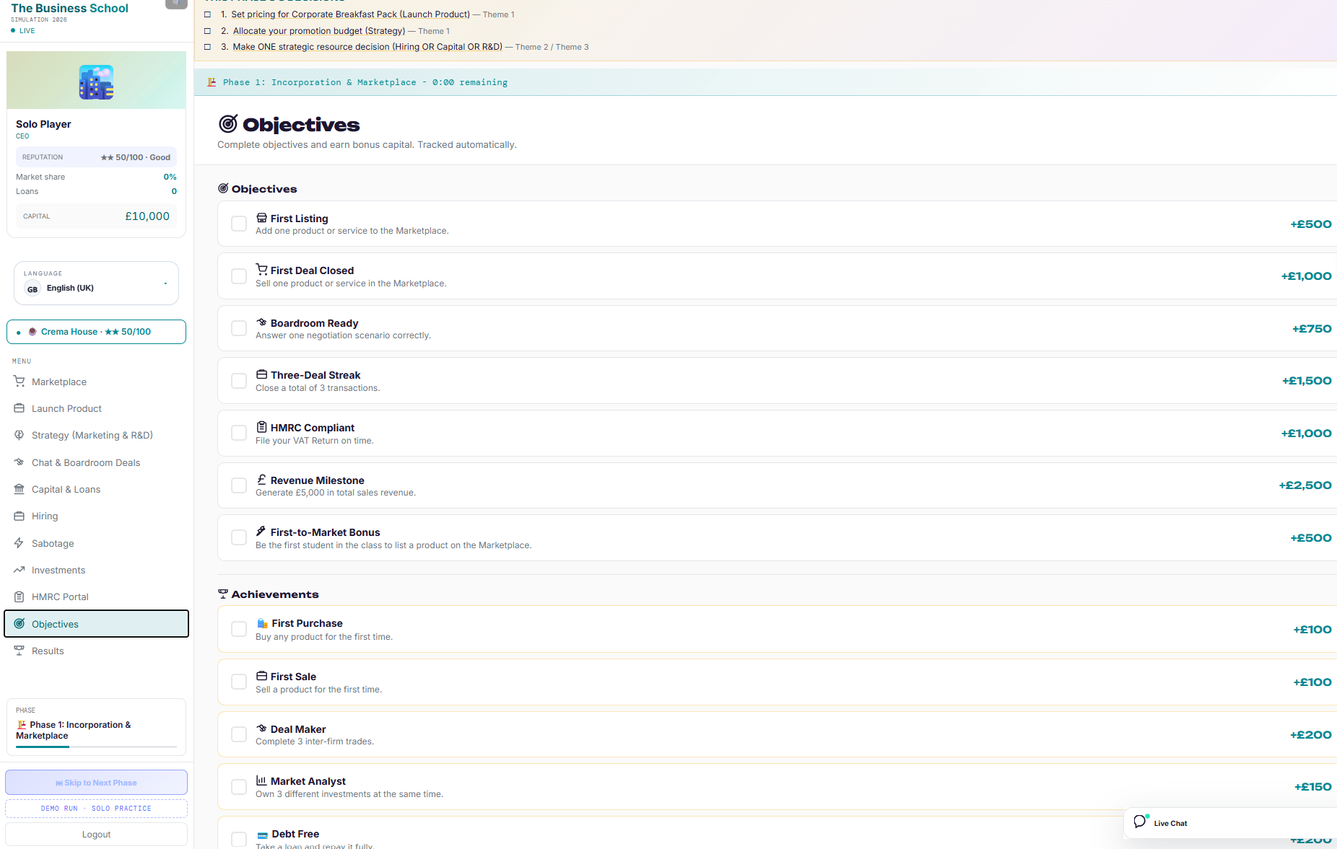Viewport: 1337px width, 849px height.
Task: Click the city building avatar image
Action: tap(96, 82)
